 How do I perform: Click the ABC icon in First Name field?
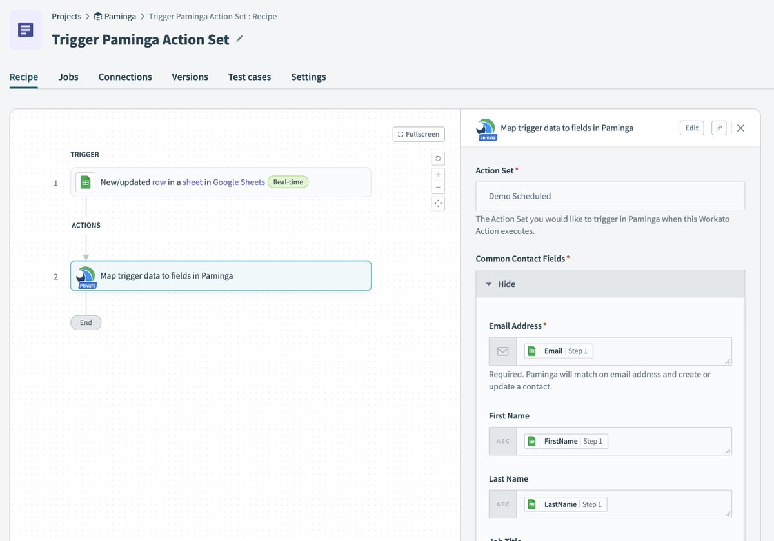tap(502, 441)
